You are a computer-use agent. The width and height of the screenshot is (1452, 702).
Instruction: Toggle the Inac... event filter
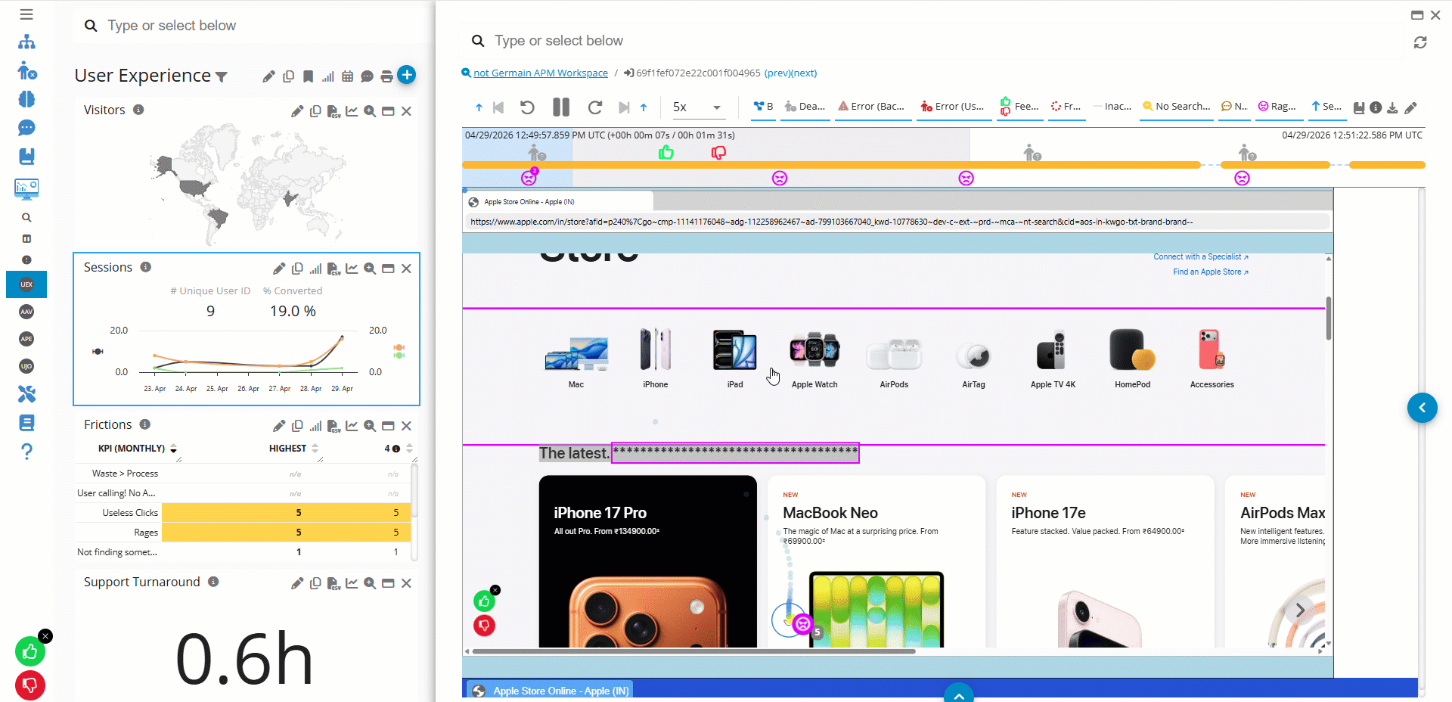click(1112, 107)
